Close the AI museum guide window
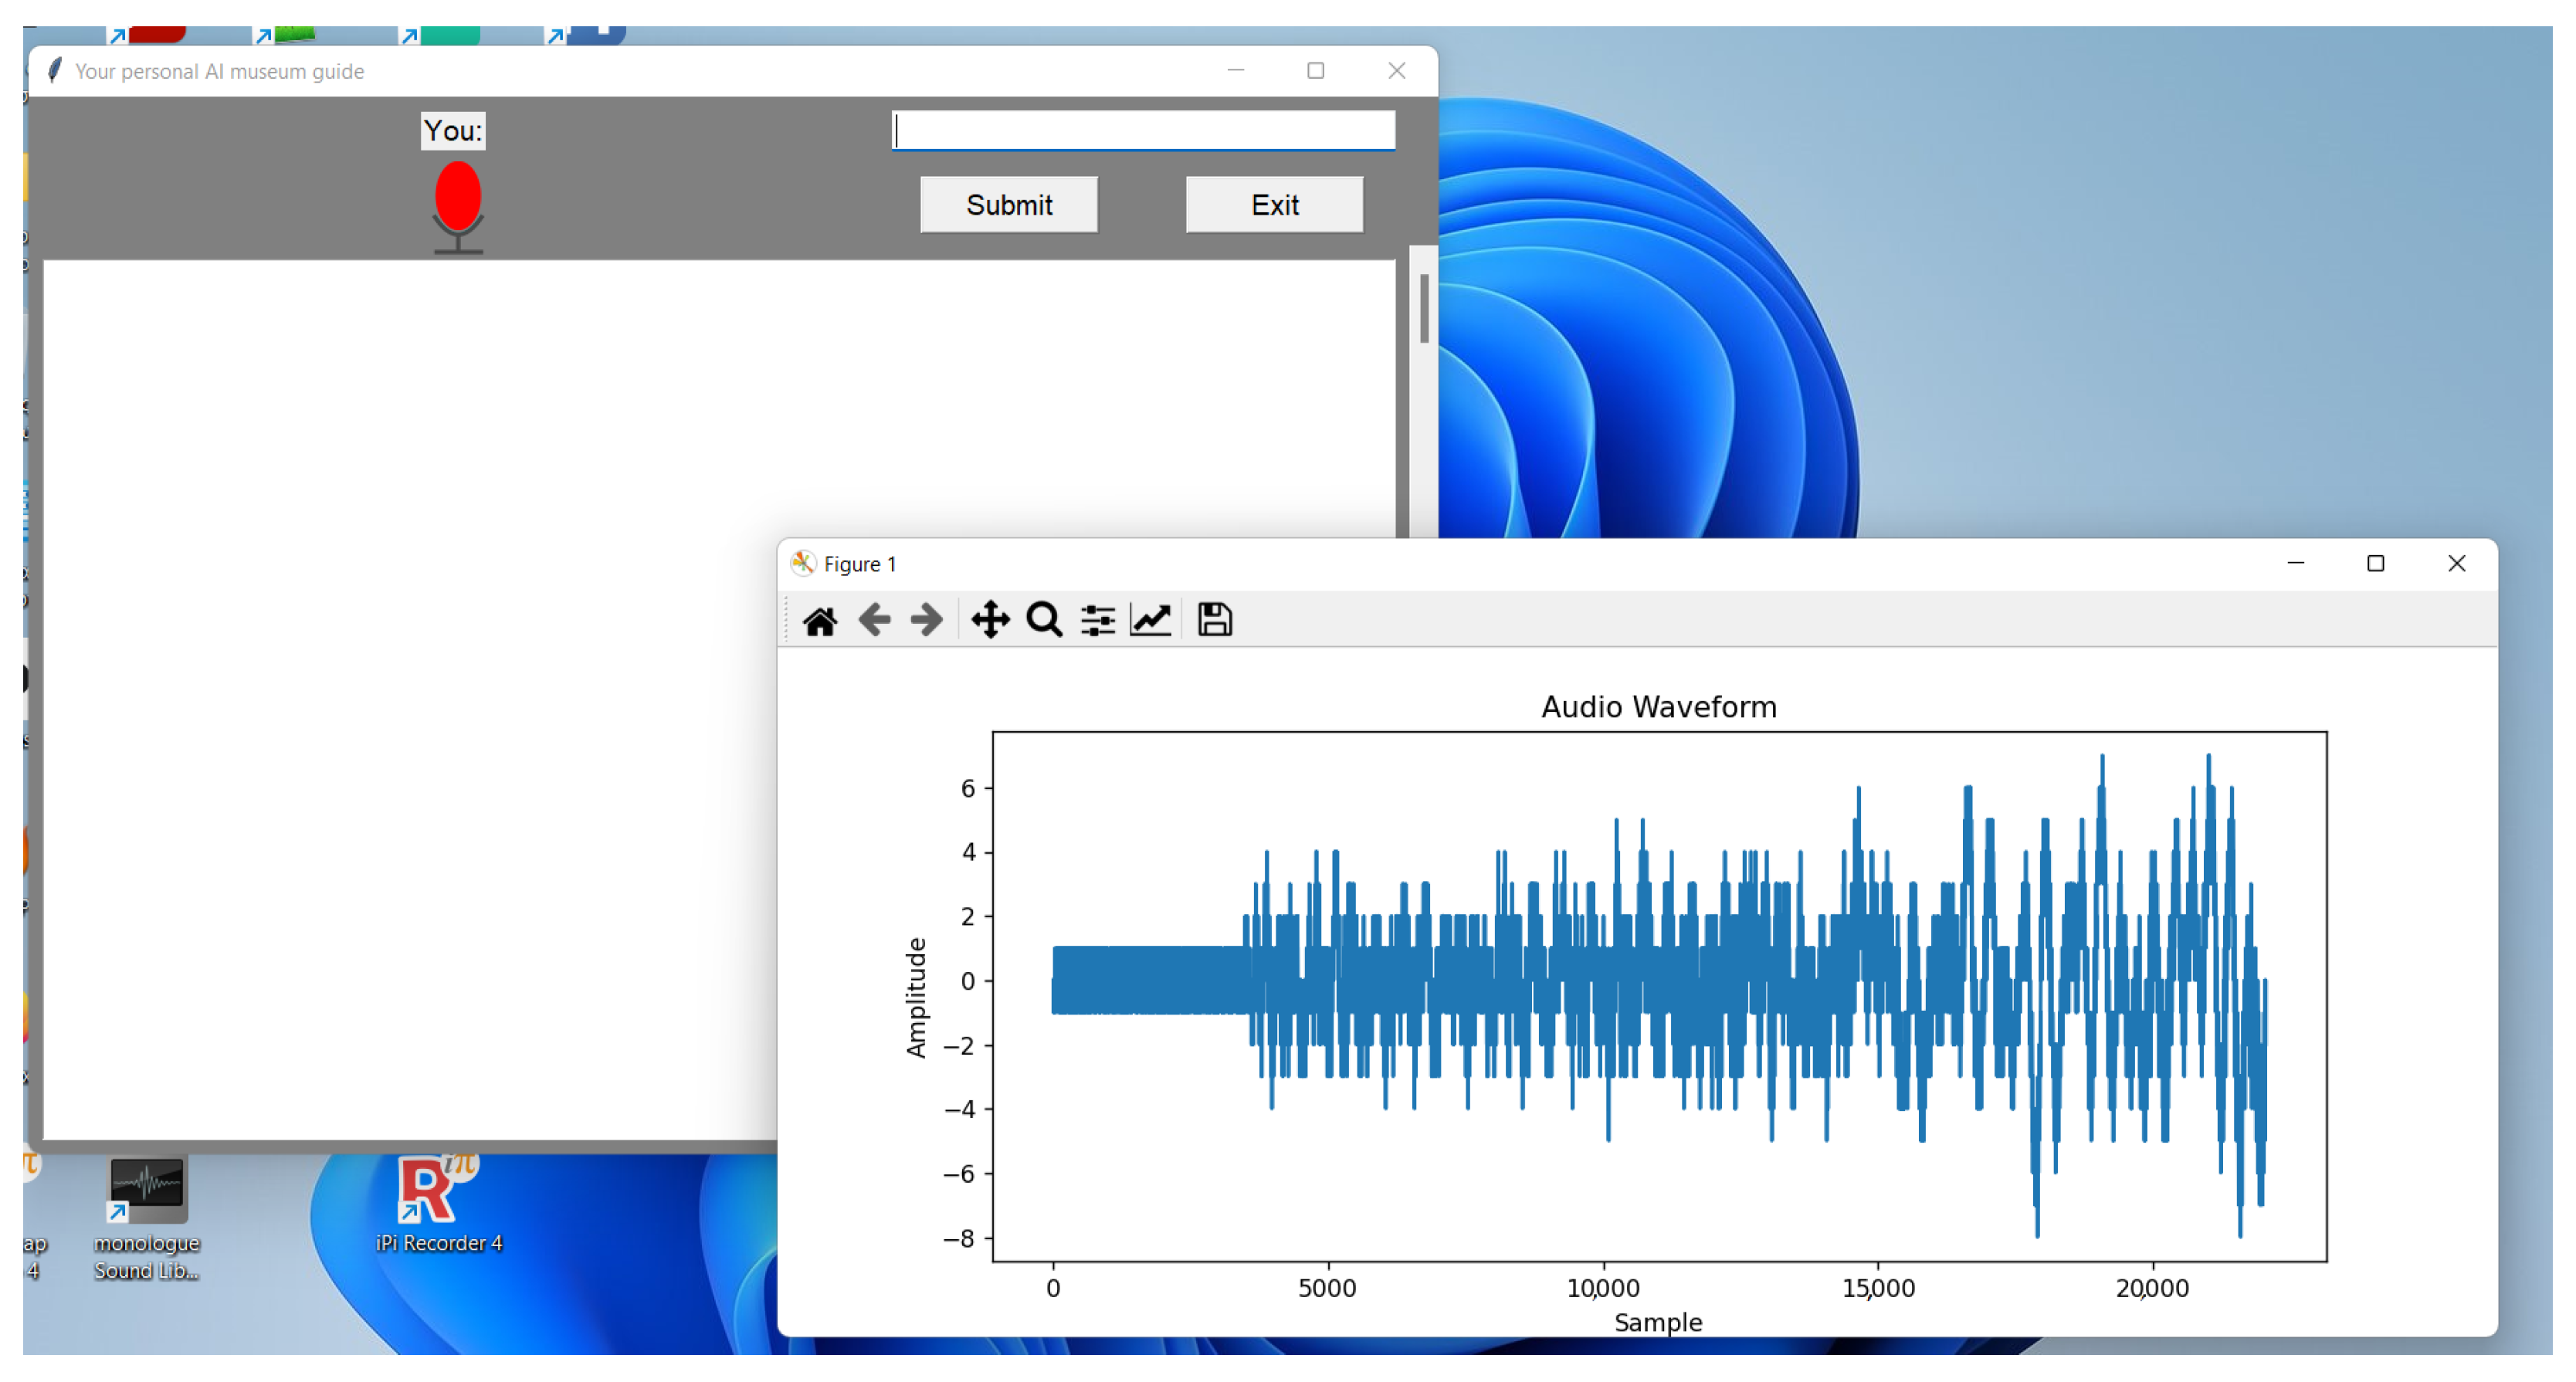The height and width of the screenshot is (1382, 2576). click(1397, 71)
